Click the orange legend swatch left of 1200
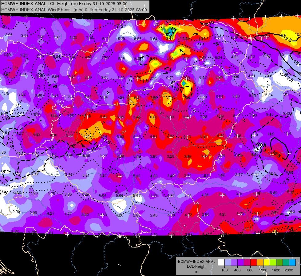Image resolution: width=301 pixels, height=276 pixels. [x=260, y=262]
